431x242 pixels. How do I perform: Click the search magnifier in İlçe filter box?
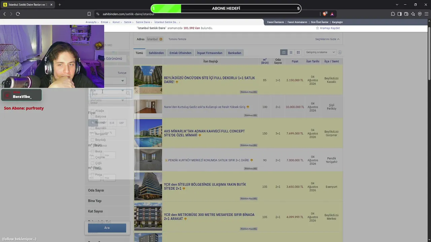pos(128,93)
